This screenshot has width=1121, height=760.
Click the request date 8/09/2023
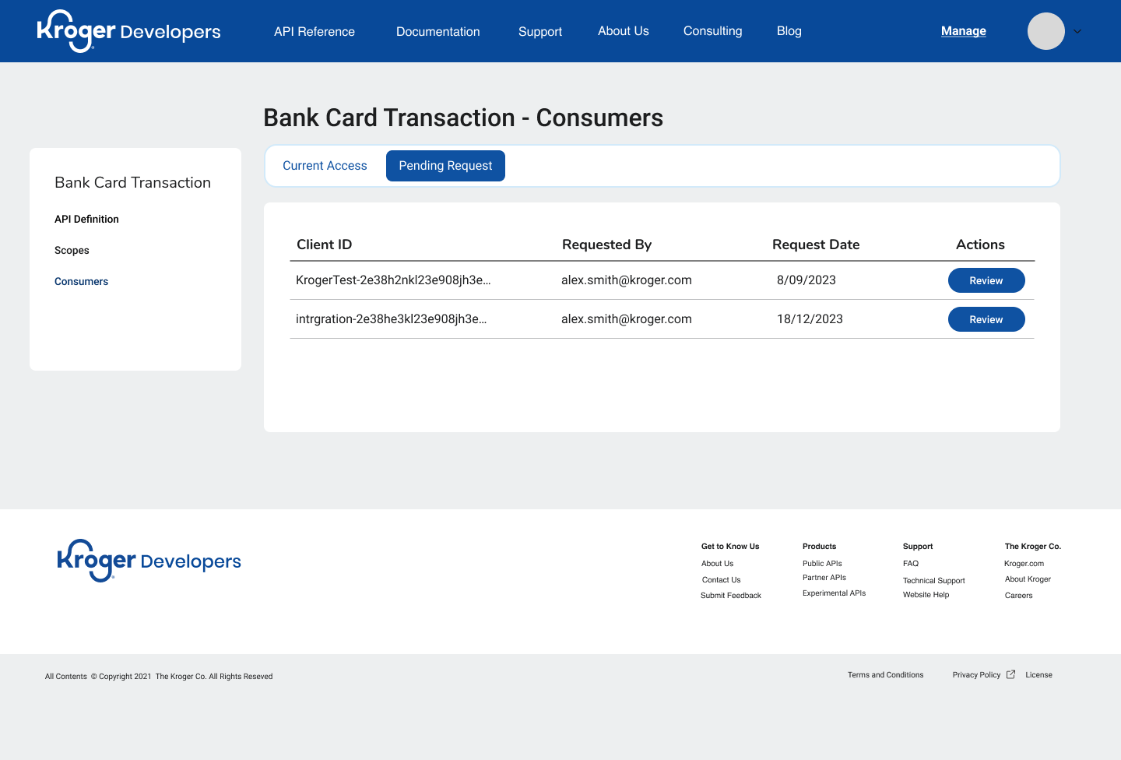pyautogui.click(x=806, y=280)
